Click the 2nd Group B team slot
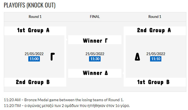188x110 pixels. tap(35, 82)
